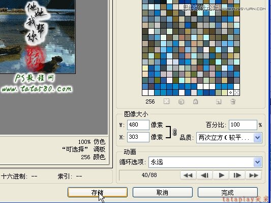
Task: Shift selected colors to web palette cube icon
Action: [181, 102]
